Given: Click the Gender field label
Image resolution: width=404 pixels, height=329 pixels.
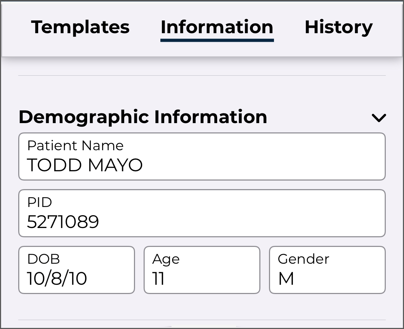Looking at the screenshot, I should click(x=303, y=259).
